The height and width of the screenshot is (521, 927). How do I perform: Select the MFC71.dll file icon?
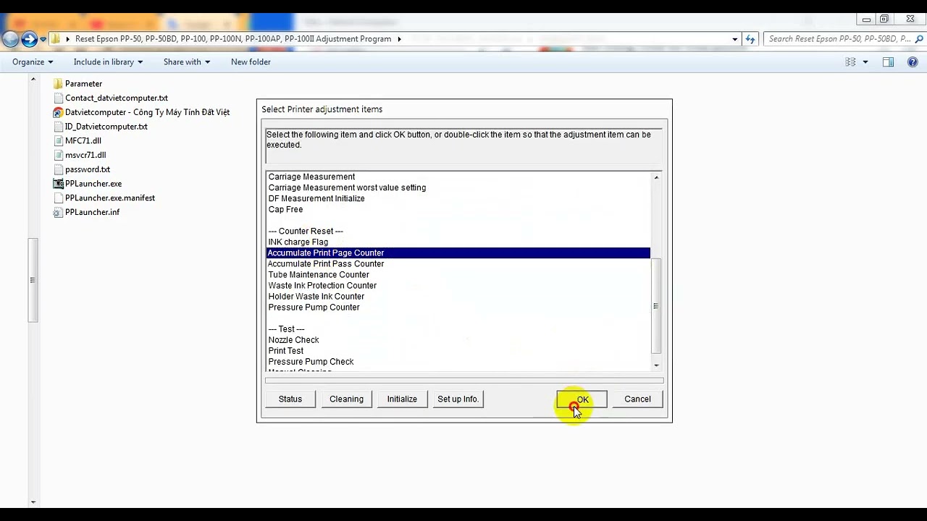coord(58,141)
